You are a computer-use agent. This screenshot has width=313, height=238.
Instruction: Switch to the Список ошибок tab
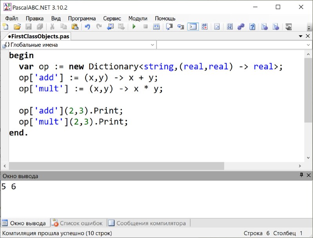[x=77, y=223]
